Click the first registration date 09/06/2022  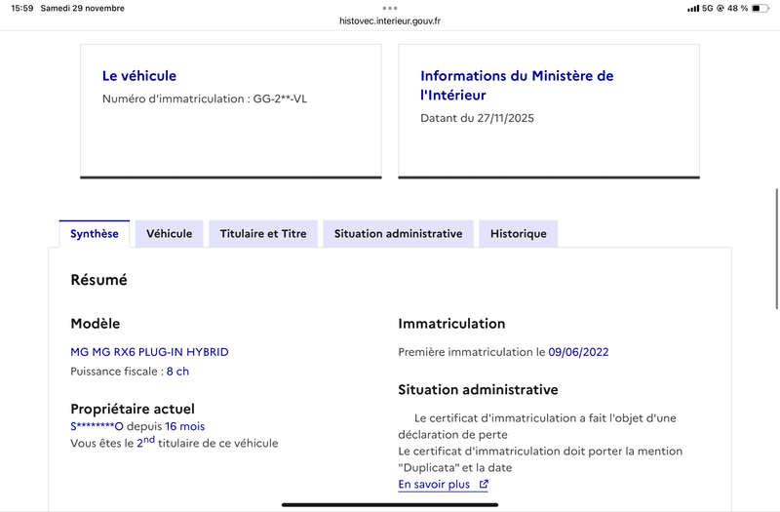pos(578,352)
